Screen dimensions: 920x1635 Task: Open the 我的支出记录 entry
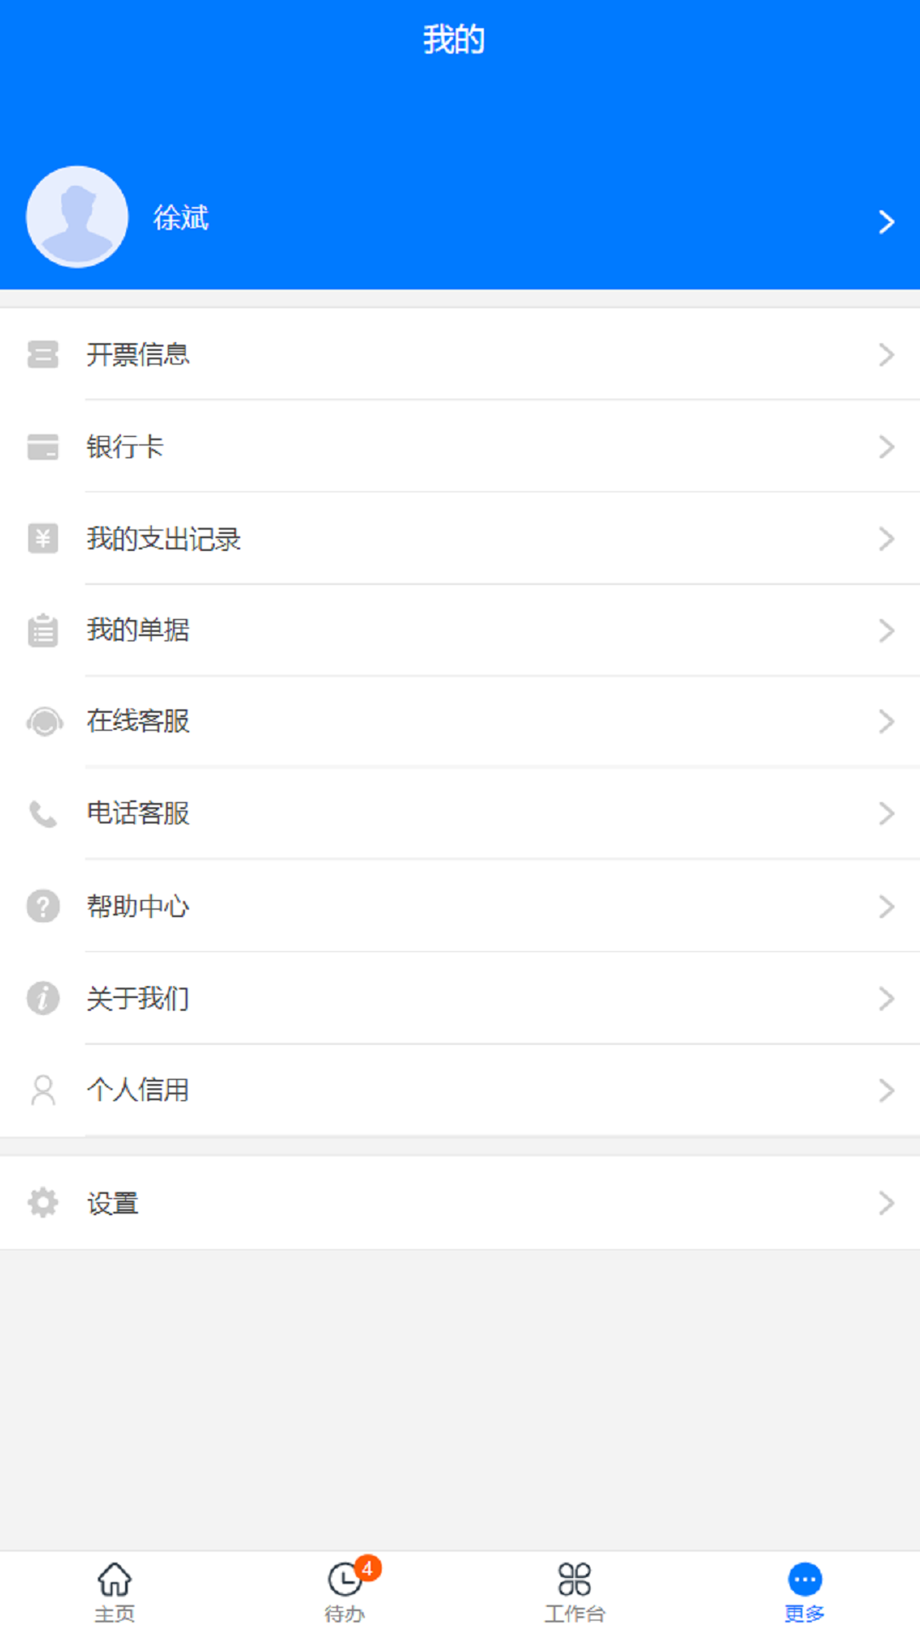tap(164, 538)
